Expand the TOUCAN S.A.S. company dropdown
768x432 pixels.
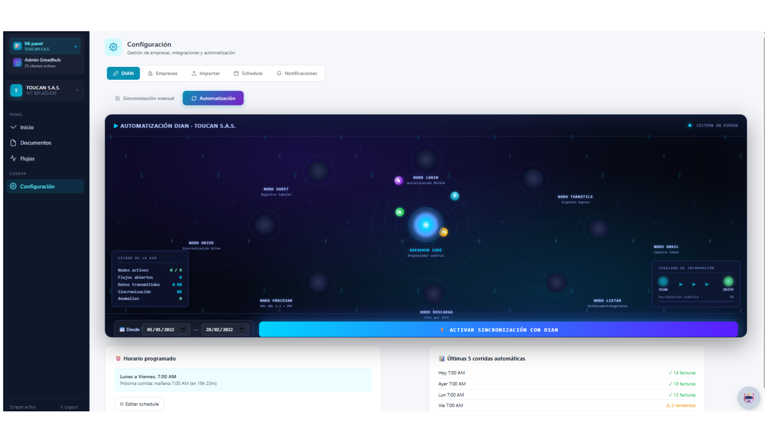click(77, 90)
